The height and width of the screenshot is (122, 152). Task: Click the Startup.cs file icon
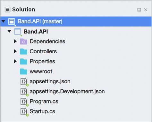[x=24, y=111]
